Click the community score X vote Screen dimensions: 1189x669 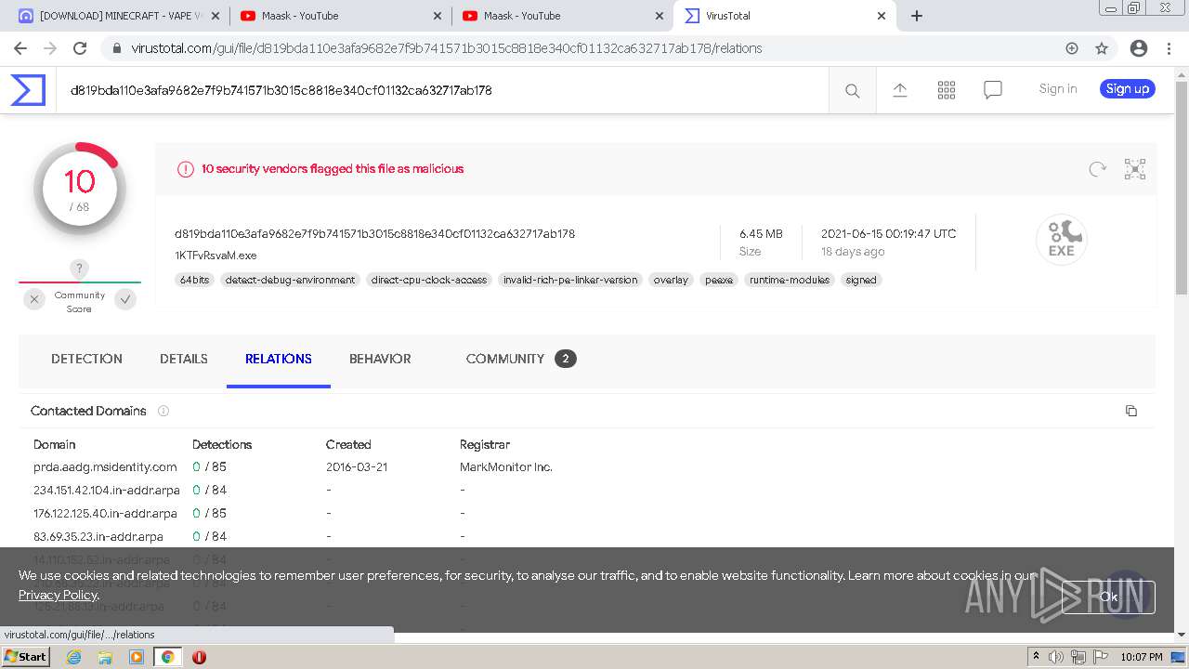pyautogui.click(x=34, y=299)
